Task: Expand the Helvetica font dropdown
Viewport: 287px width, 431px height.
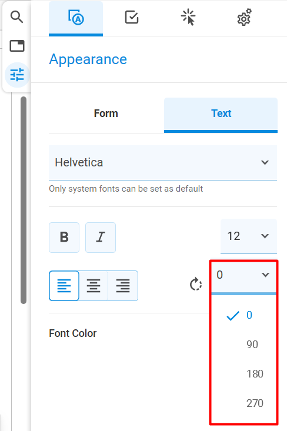Action: pyautogui.click(x=163, y=163)
